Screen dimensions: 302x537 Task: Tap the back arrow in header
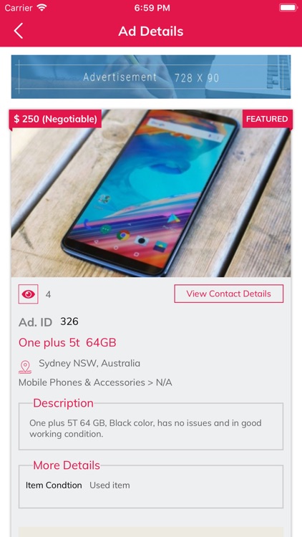click(19, 31)
